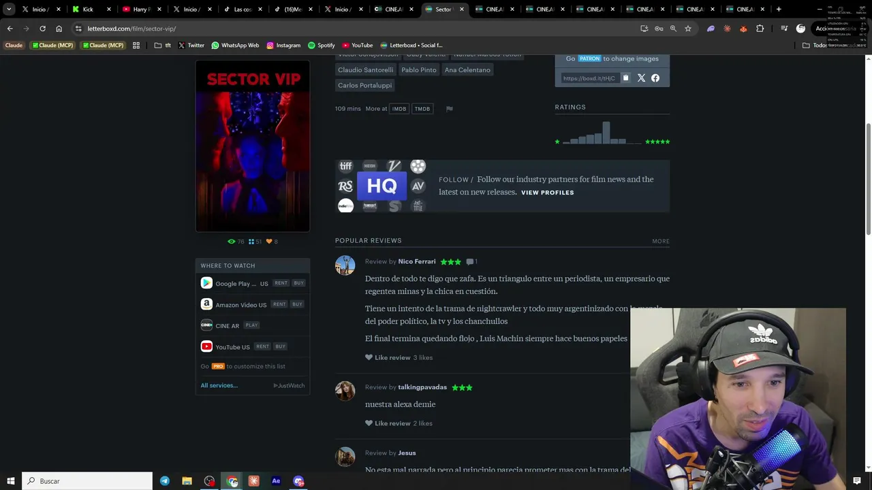Go back using the browser back arrow
872x490 pixels.
(x=10, y=29)
